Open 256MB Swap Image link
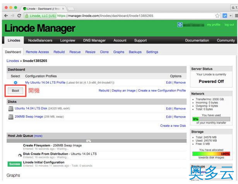238x184 pixels. [29, 116]
